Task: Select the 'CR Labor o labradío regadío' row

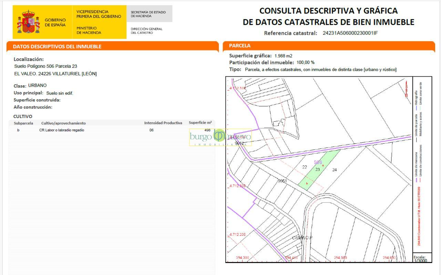Action: pyautogui.click(x=62, y=130)
